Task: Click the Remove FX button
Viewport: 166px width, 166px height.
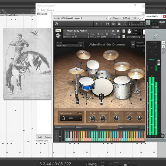Action: click(48, 137)
